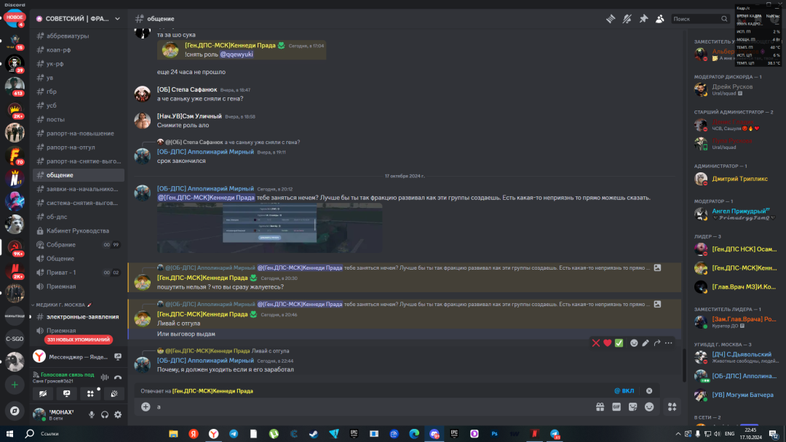Open member 'Дрейк Русков' profile
The width and height of the screenshot is (786, 442).
pos(736,89)
